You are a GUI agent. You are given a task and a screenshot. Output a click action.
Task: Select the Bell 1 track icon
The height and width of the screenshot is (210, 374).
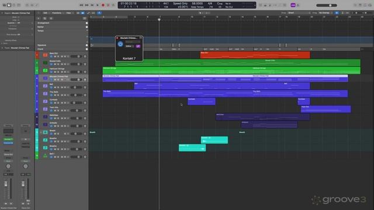45,156
